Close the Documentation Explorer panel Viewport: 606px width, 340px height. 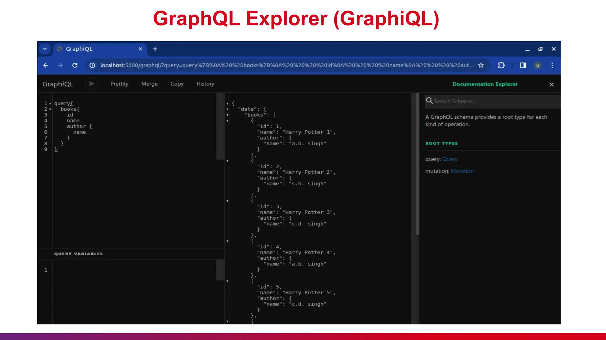click(x=552, y=85)
